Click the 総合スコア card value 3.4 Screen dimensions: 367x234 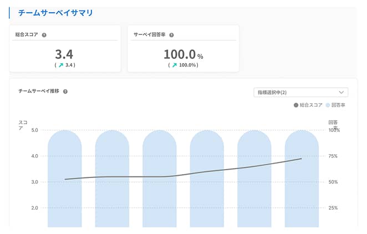64,54
